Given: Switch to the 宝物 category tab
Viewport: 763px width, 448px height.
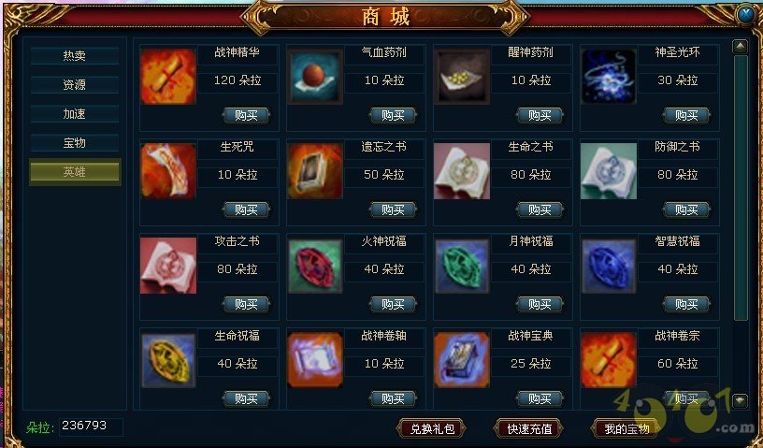Looking at the screenshot, I should pyautogui.click(x=75, y=143).
